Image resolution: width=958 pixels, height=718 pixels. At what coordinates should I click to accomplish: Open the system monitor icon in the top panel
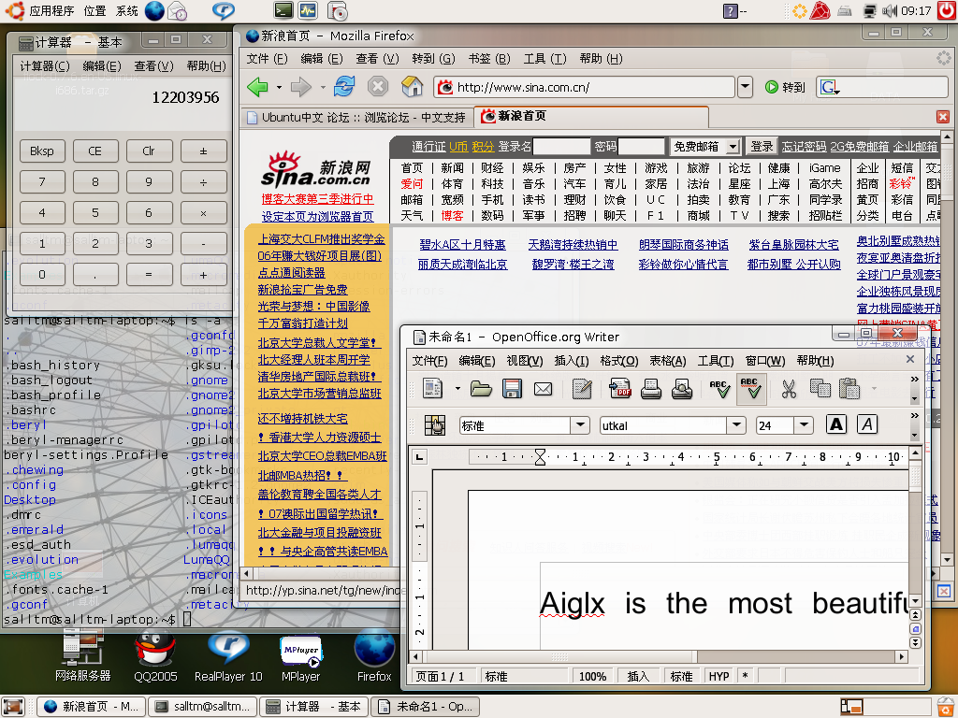[x=307, y=10]
